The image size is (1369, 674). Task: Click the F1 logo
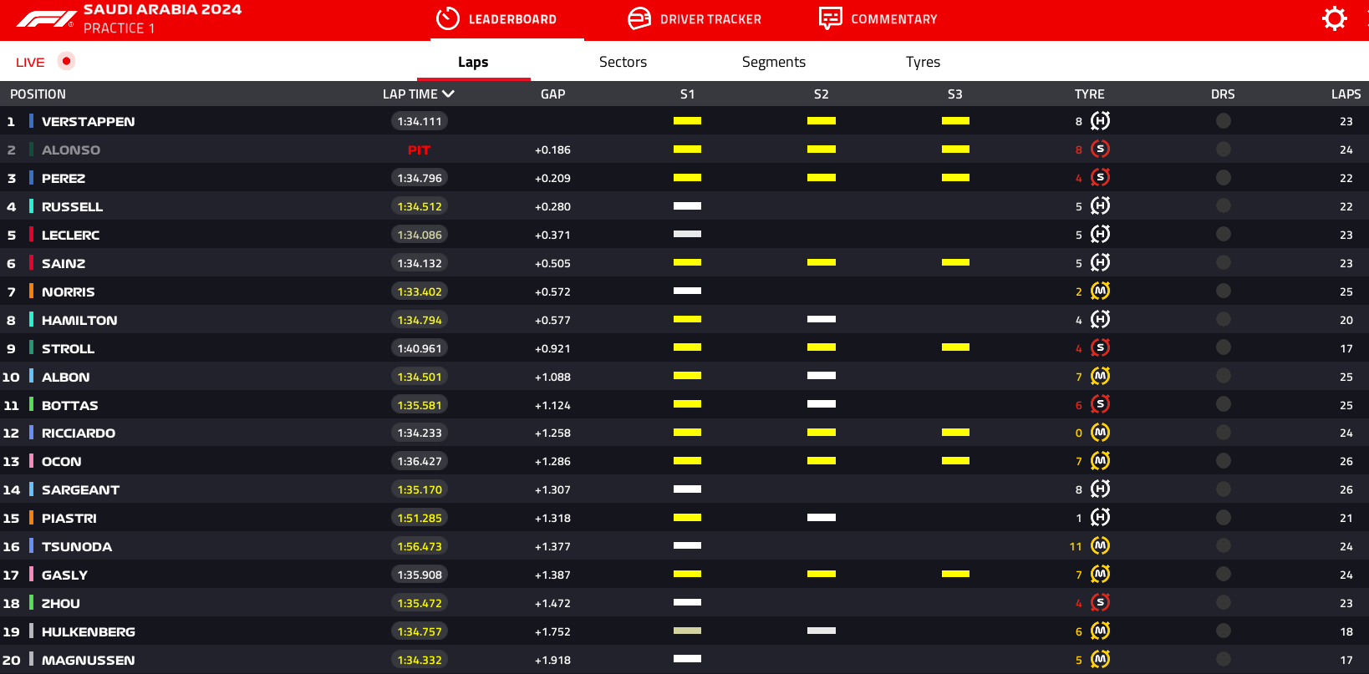[45, 19]
